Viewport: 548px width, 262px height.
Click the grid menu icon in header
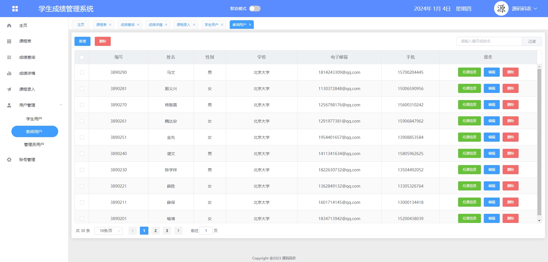pyautogui.click(x=15, y=9)
